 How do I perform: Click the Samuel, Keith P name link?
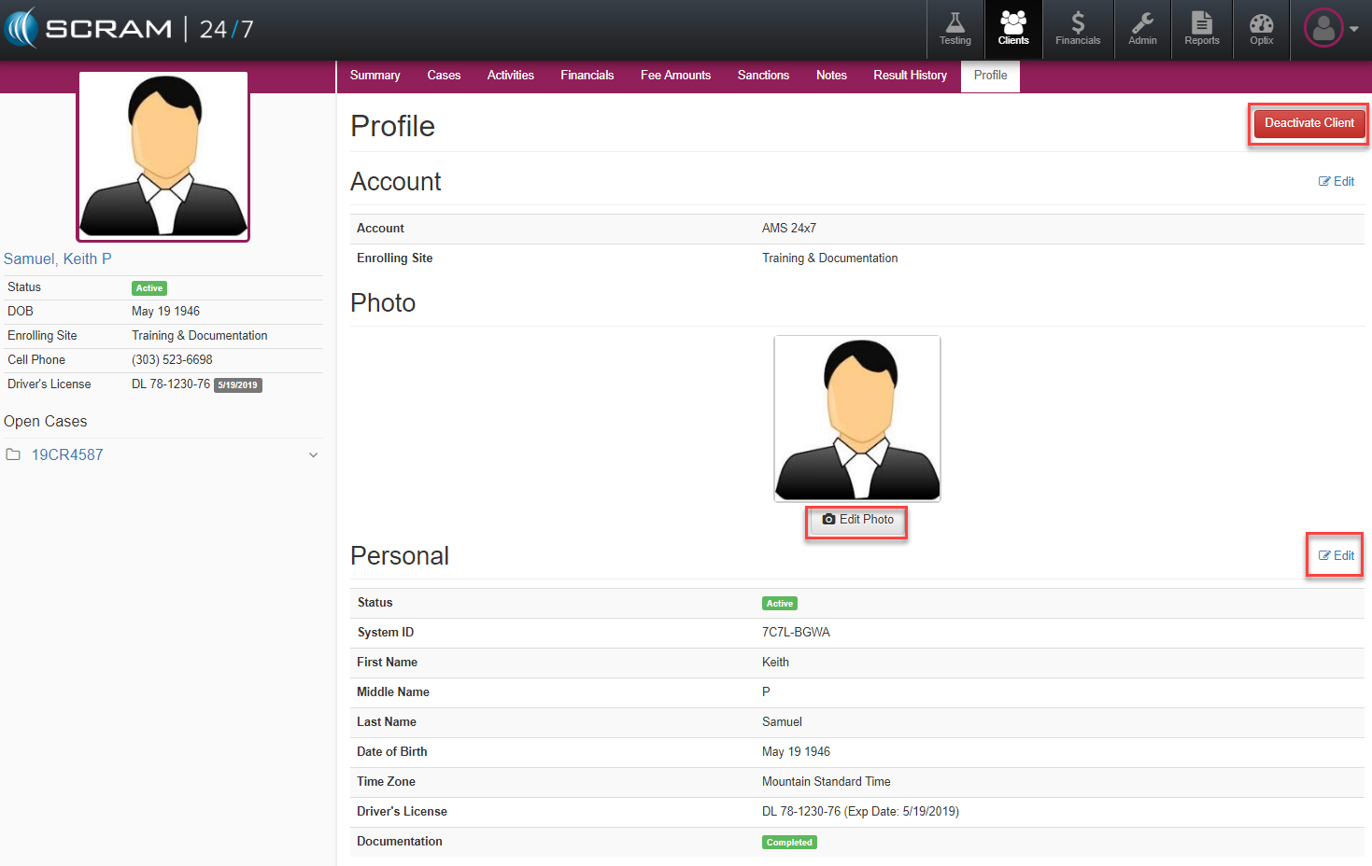pyautogui.click(x=58, y=259)
